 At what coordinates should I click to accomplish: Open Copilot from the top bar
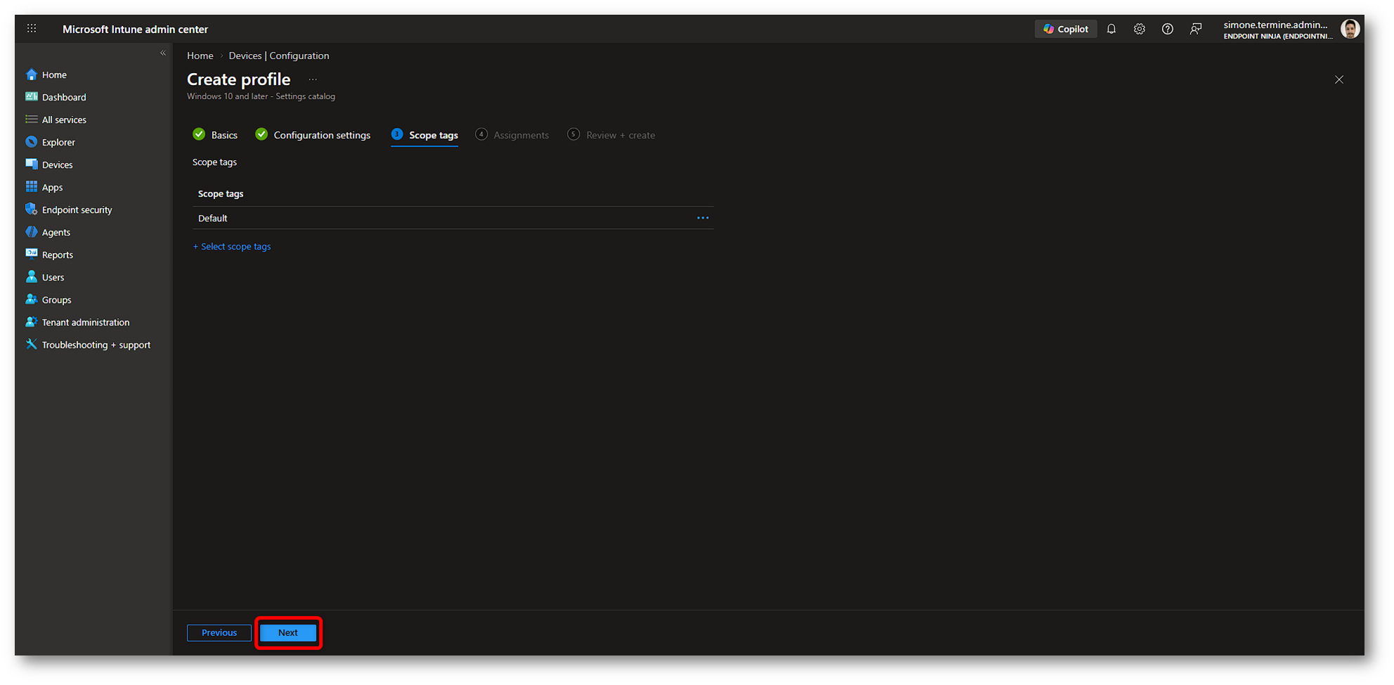(x=1065, y=29)
